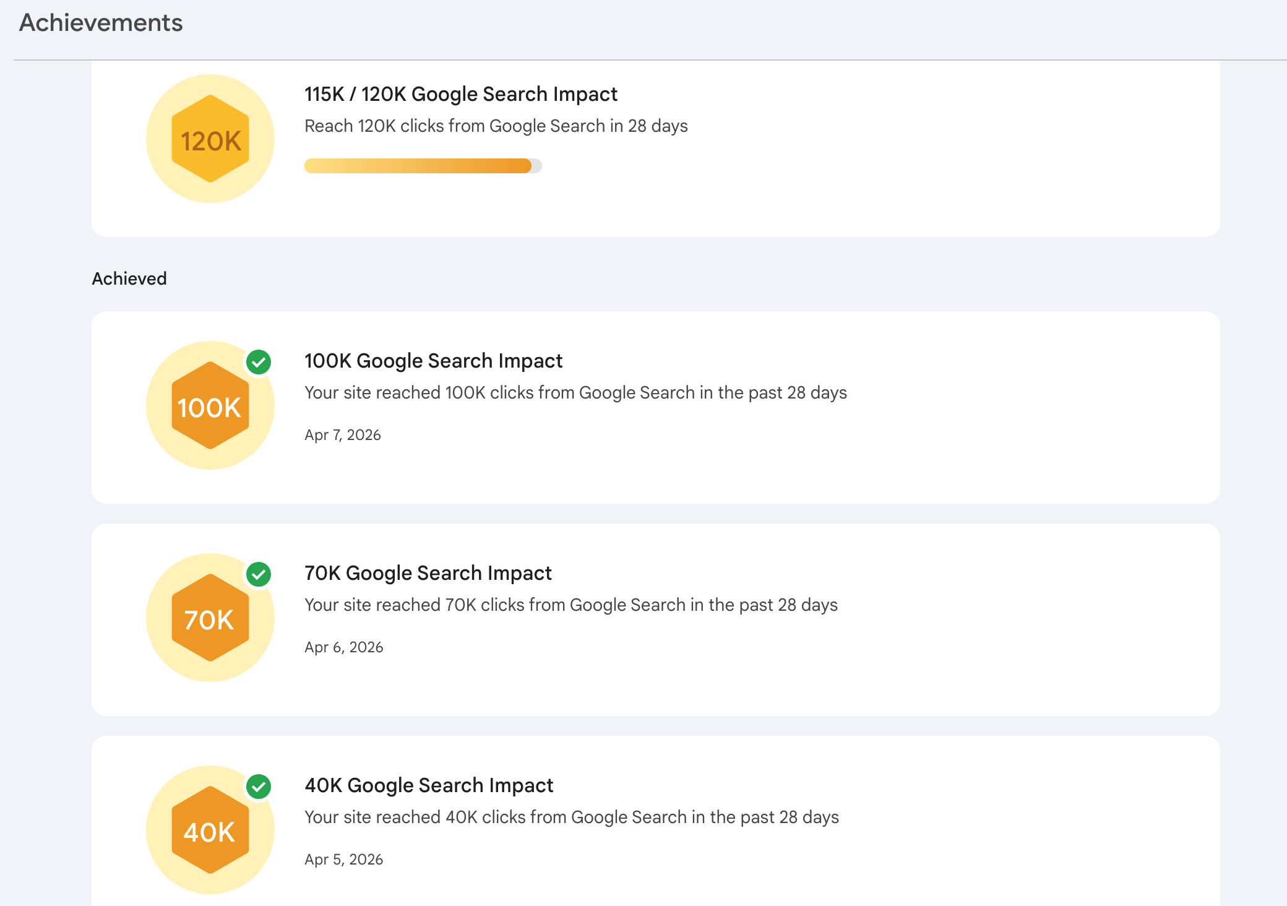Click the 120K clicks progress bar
This screenshot has width=1287, height=906.
coord(423,166)
